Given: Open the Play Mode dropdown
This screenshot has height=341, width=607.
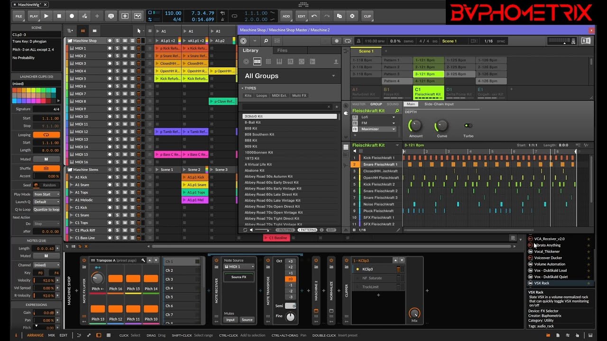Looking at the screenshot, I should coord(46,194).
